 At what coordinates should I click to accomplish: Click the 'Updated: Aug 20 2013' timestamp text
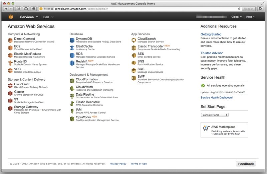tap(223, 93)
